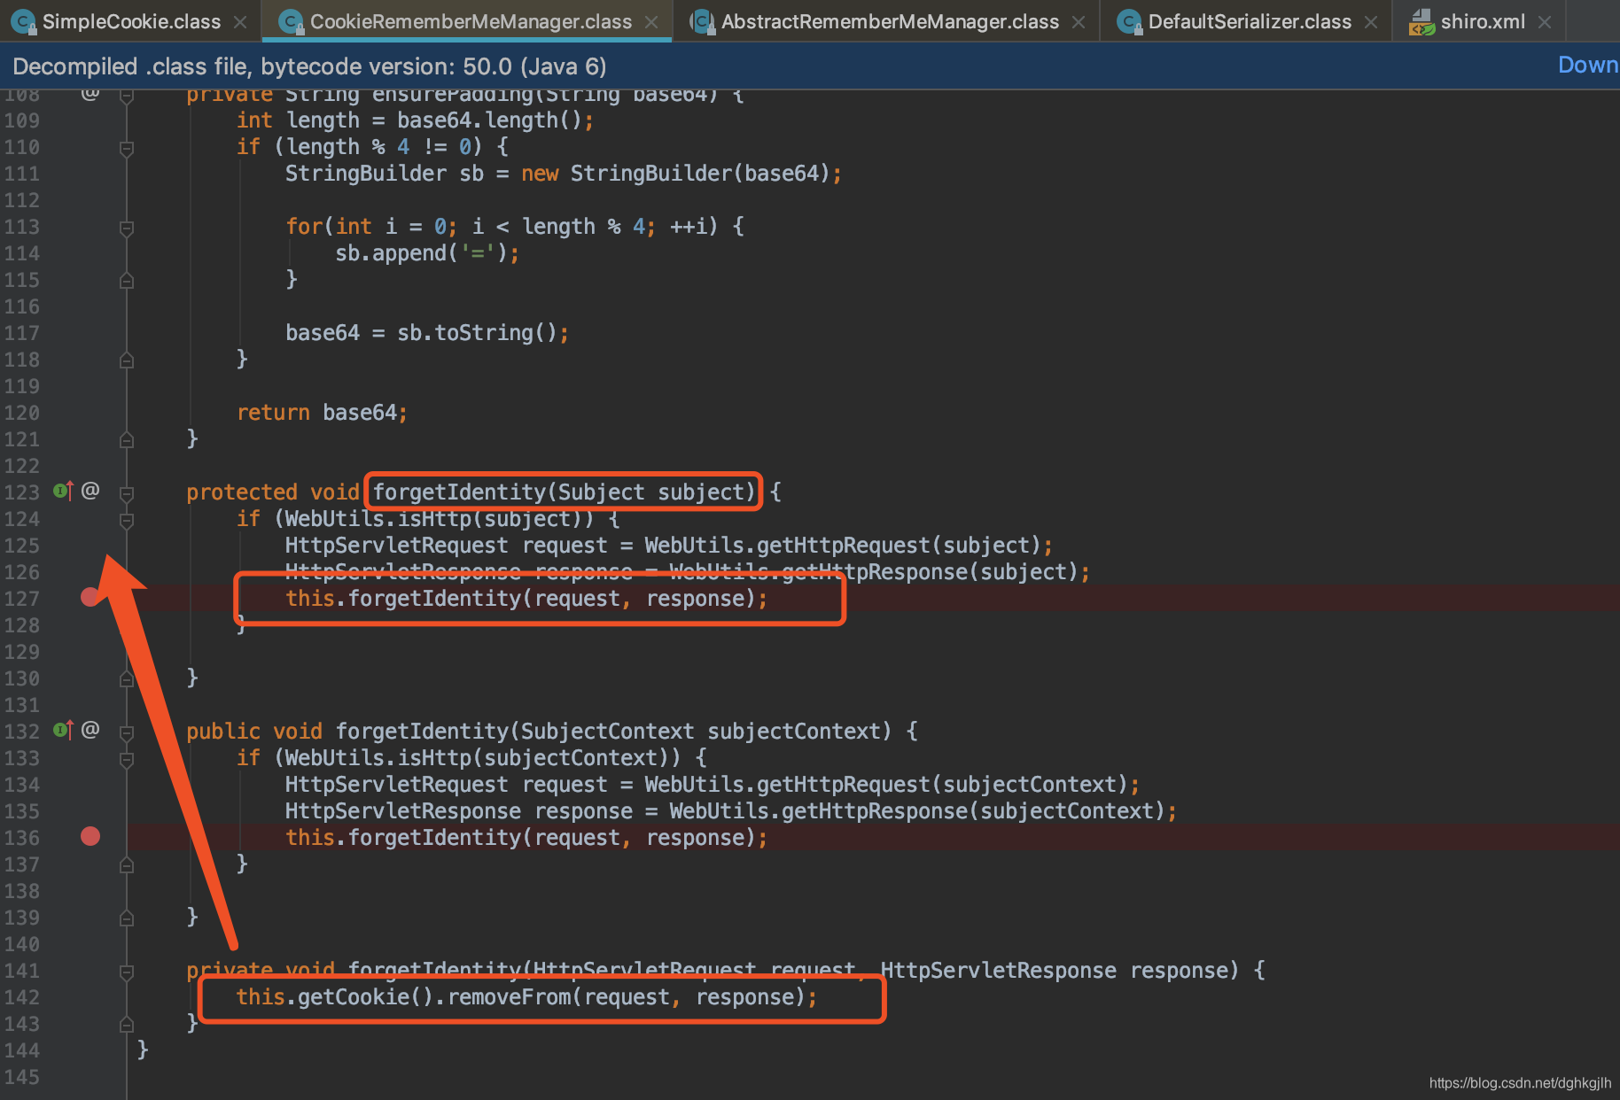Click getHttpRequest call on line 125
The image size is (1620, 1100).
(844, 546)
